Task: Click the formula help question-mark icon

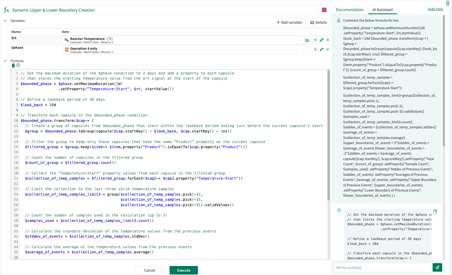Action: coord(18,65)
